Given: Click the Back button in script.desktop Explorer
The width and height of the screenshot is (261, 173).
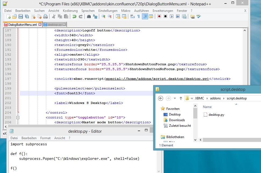Looking at the screenshot, I should point(160,98).
